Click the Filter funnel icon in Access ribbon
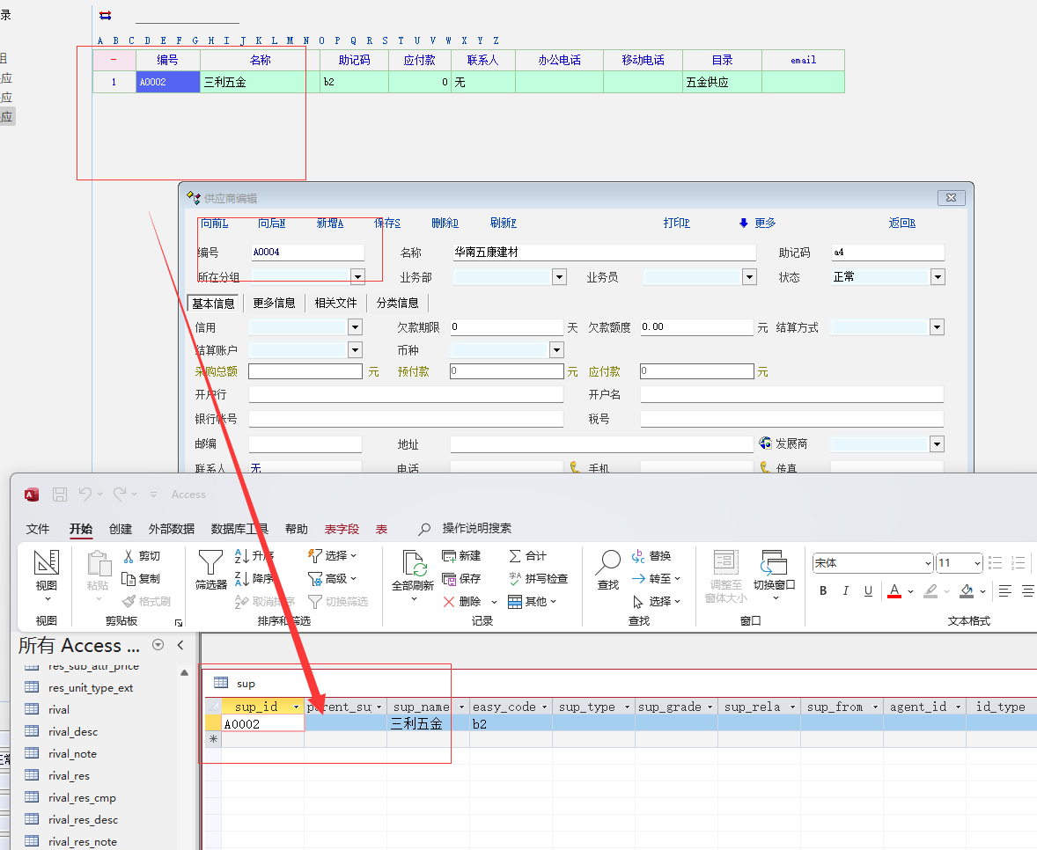The image size is (1037, 850). coord(210,561)
